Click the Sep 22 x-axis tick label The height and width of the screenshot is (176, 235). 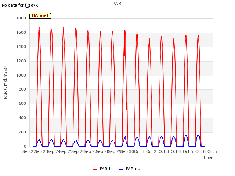click(x=29, y=151)
